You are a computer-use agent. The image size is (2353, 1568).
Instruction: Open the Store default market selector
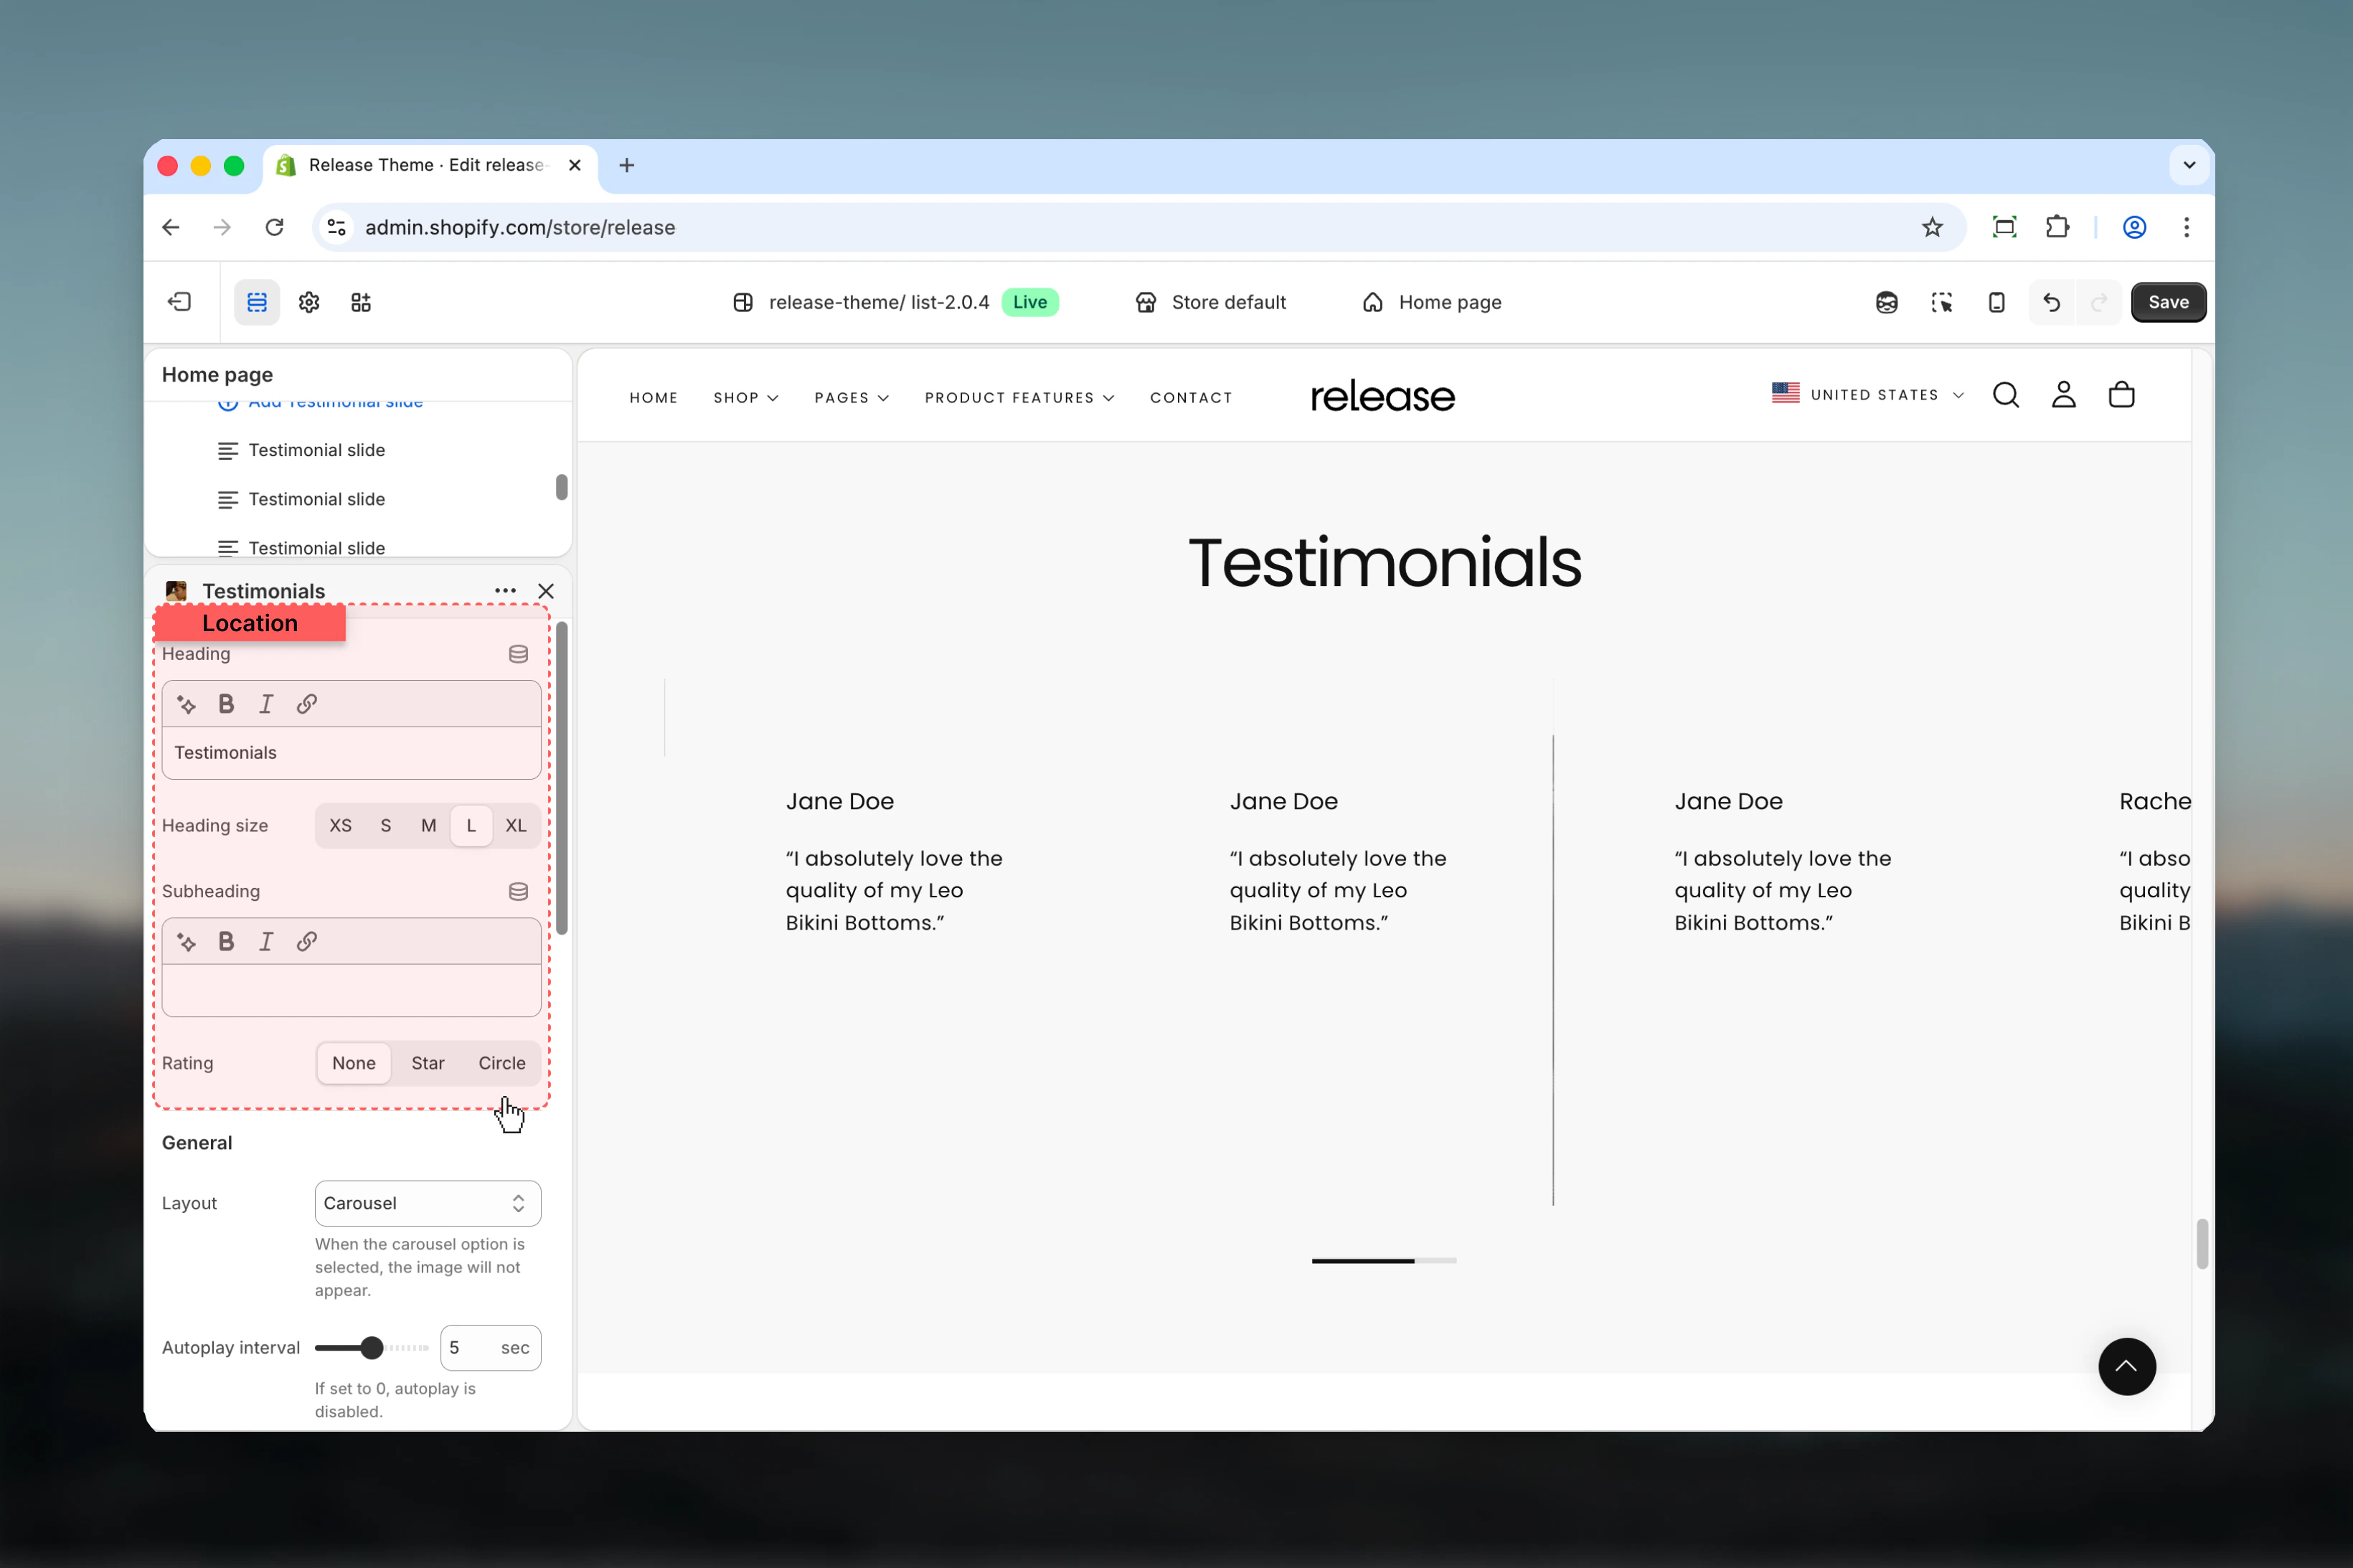(1211, 302)
